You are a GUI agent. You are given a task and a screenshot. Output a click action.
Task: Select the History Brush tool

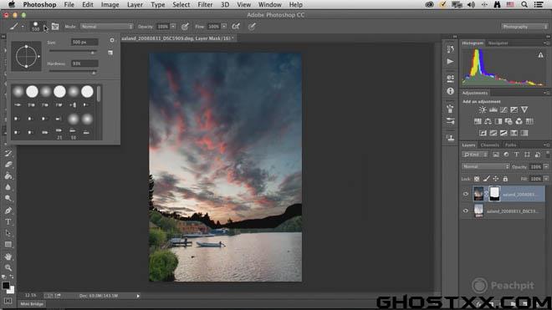(x=8, y=154)
